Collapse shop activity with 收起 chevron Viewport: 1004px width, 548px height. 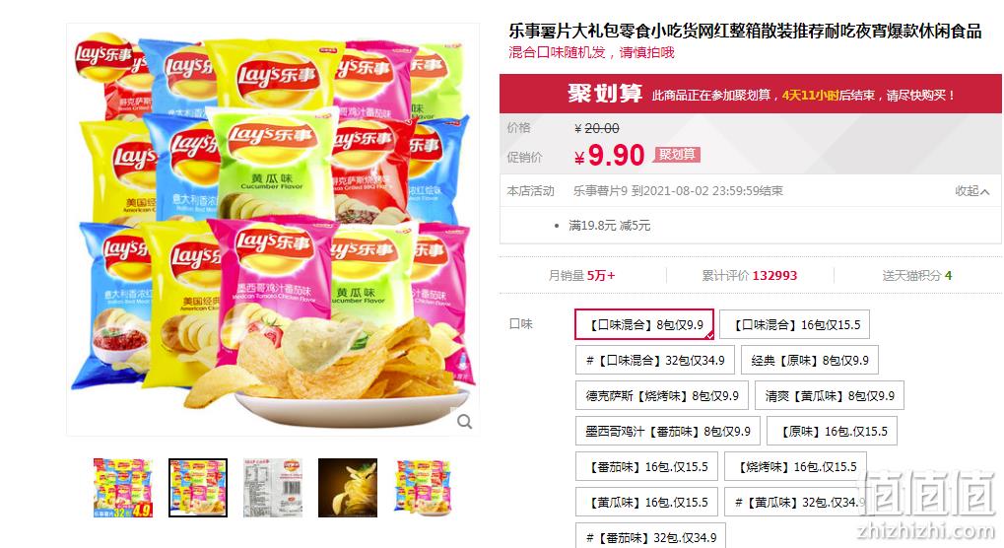[x=972, y=191]
